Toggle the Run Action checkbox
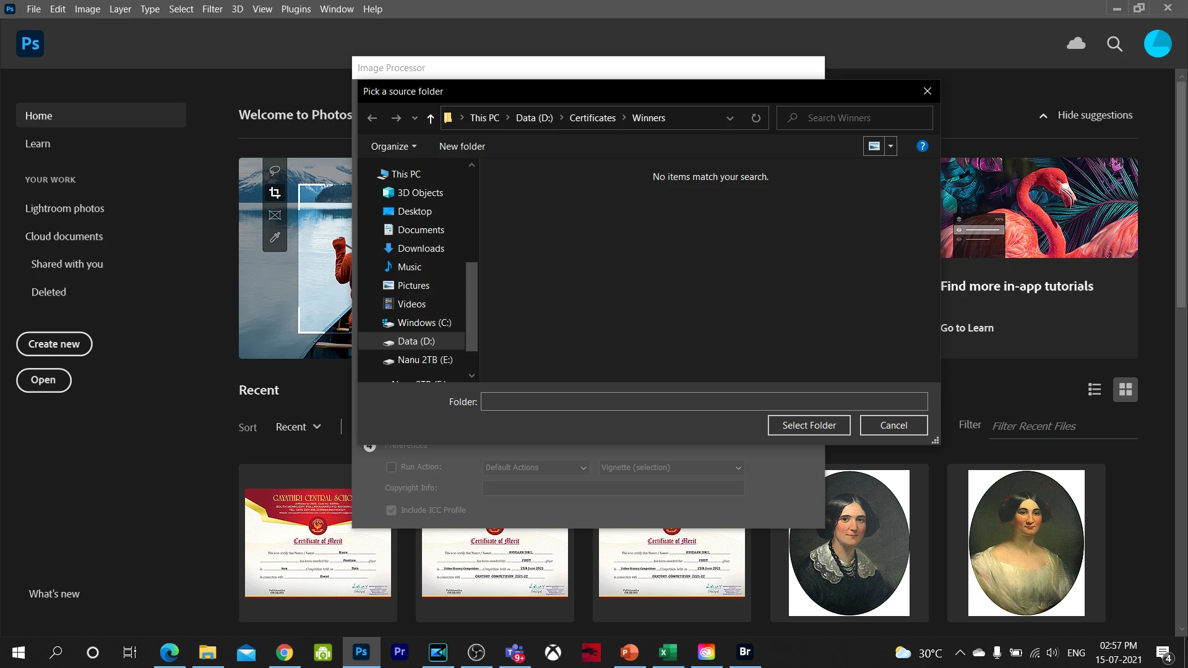 coord(391,467)
